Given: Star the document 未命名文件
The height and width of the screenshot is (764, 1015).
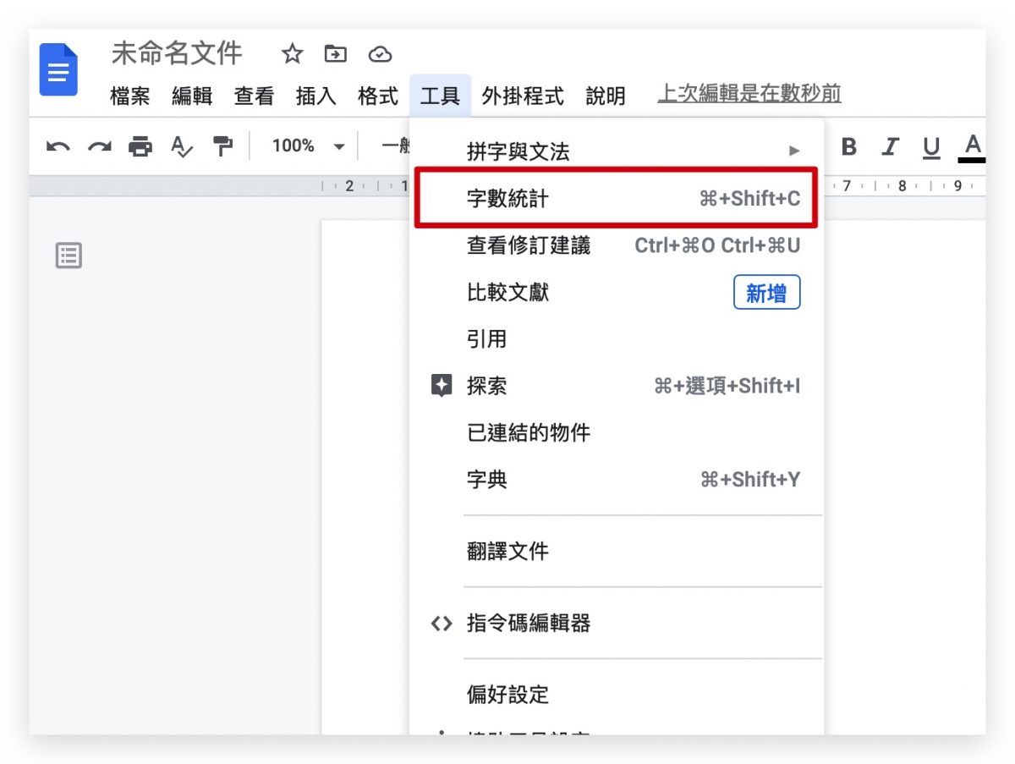Looking at the screenshot, I should 293,55.
